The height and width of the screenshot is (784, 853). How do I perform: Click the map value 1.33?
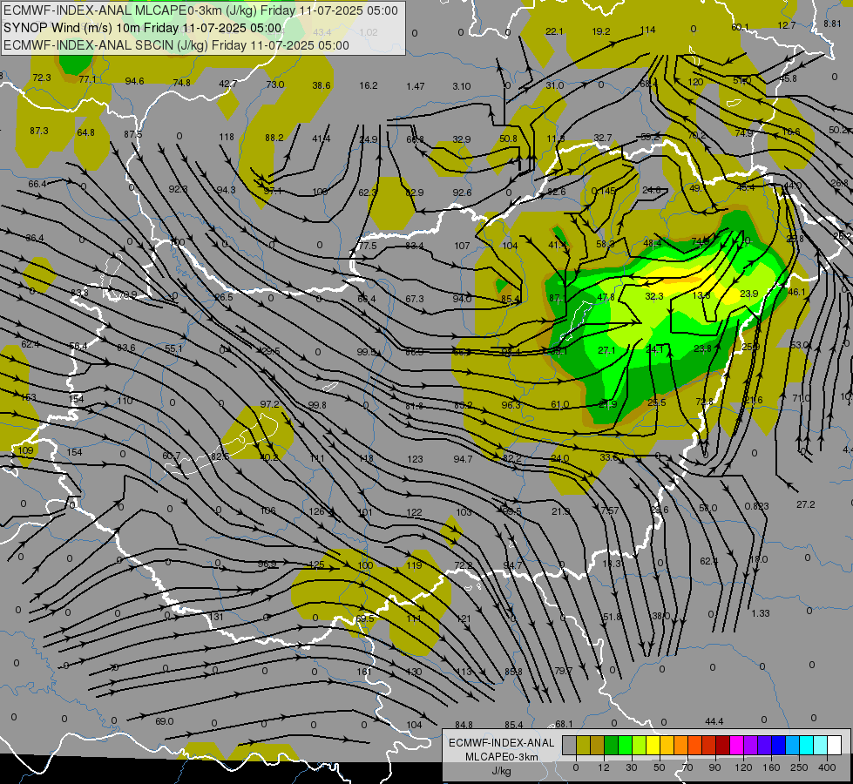761,613
